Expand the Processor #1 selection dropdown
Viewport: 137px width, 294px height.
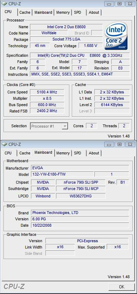coord(65,126)
